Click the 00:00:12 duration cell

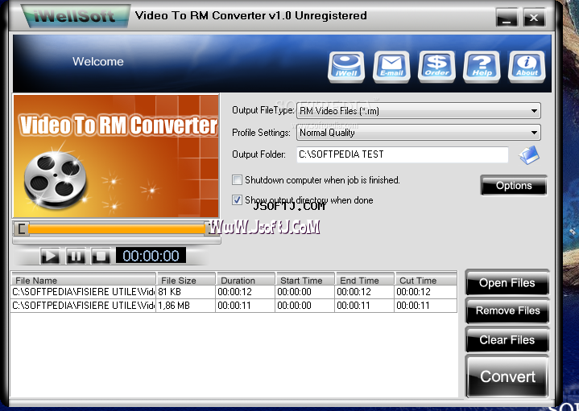245,292
